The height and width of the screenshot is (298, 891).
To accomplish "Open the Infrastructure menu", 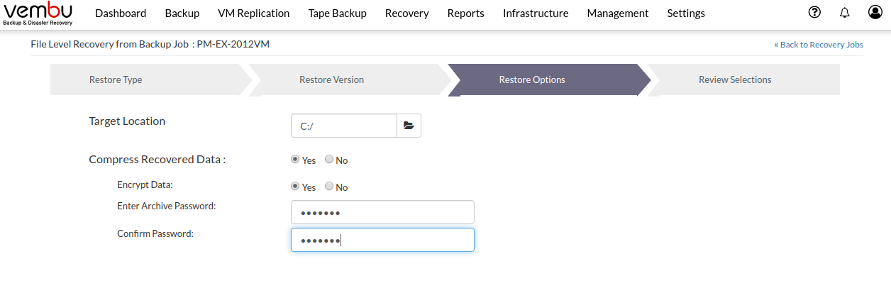I will [x=536, y=13].
